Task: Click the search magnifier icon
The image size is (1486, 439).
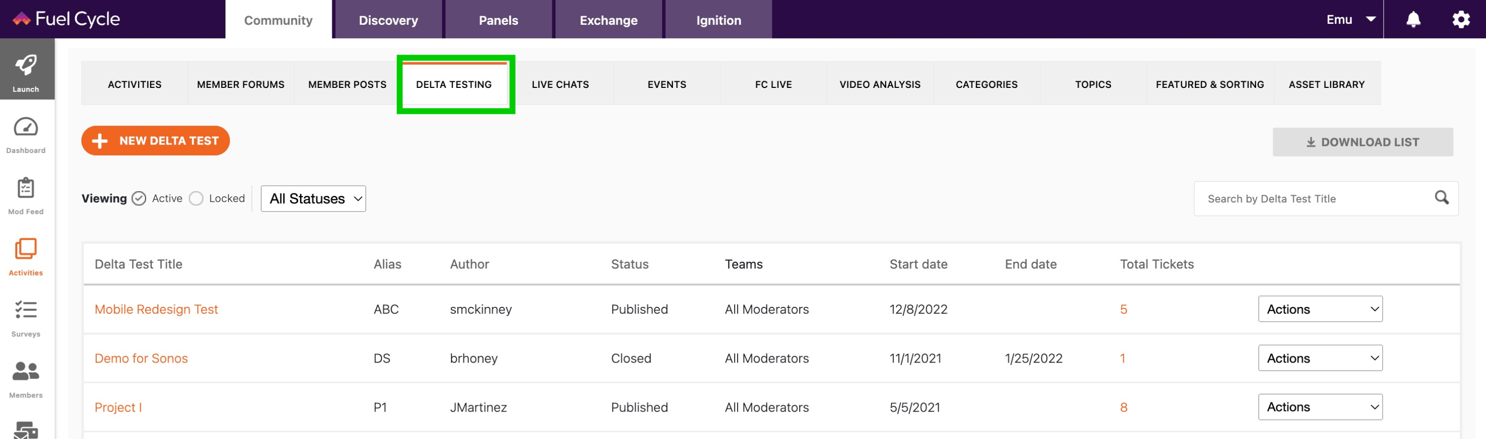Action: [x=1442, y=198]
